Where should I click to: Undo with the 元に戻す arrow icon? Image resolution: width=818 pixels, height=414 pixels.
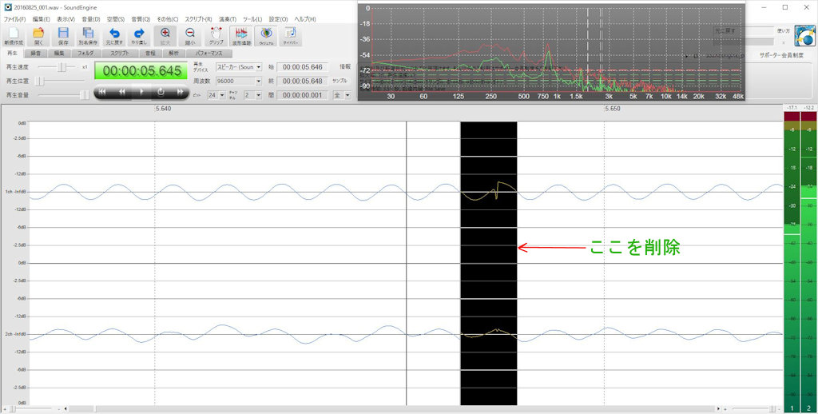coord(113,36)
